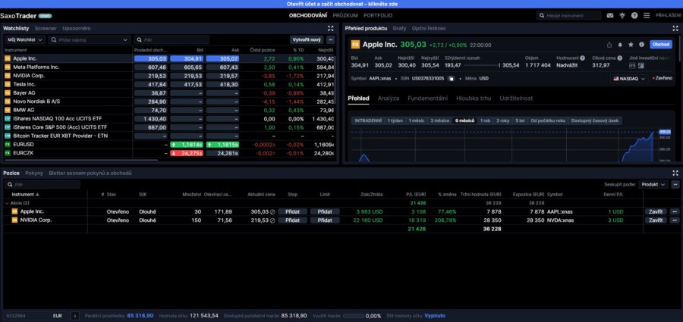Click iShares NASDAQ 100 ETF icon

(8, 119)
